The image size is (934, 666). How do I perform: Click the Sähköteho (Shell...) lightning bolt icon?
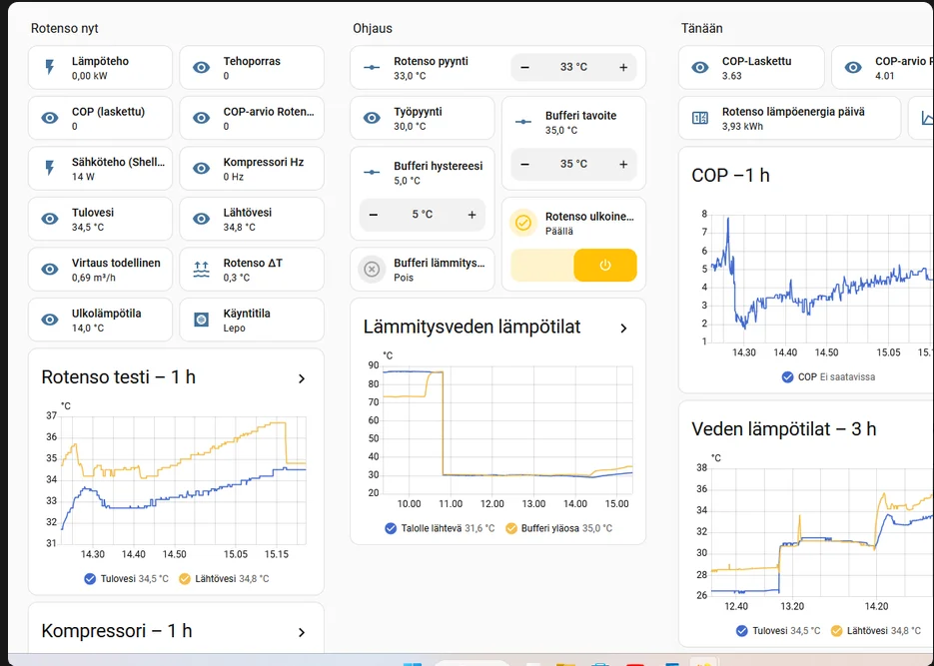(x=50, y=169)
